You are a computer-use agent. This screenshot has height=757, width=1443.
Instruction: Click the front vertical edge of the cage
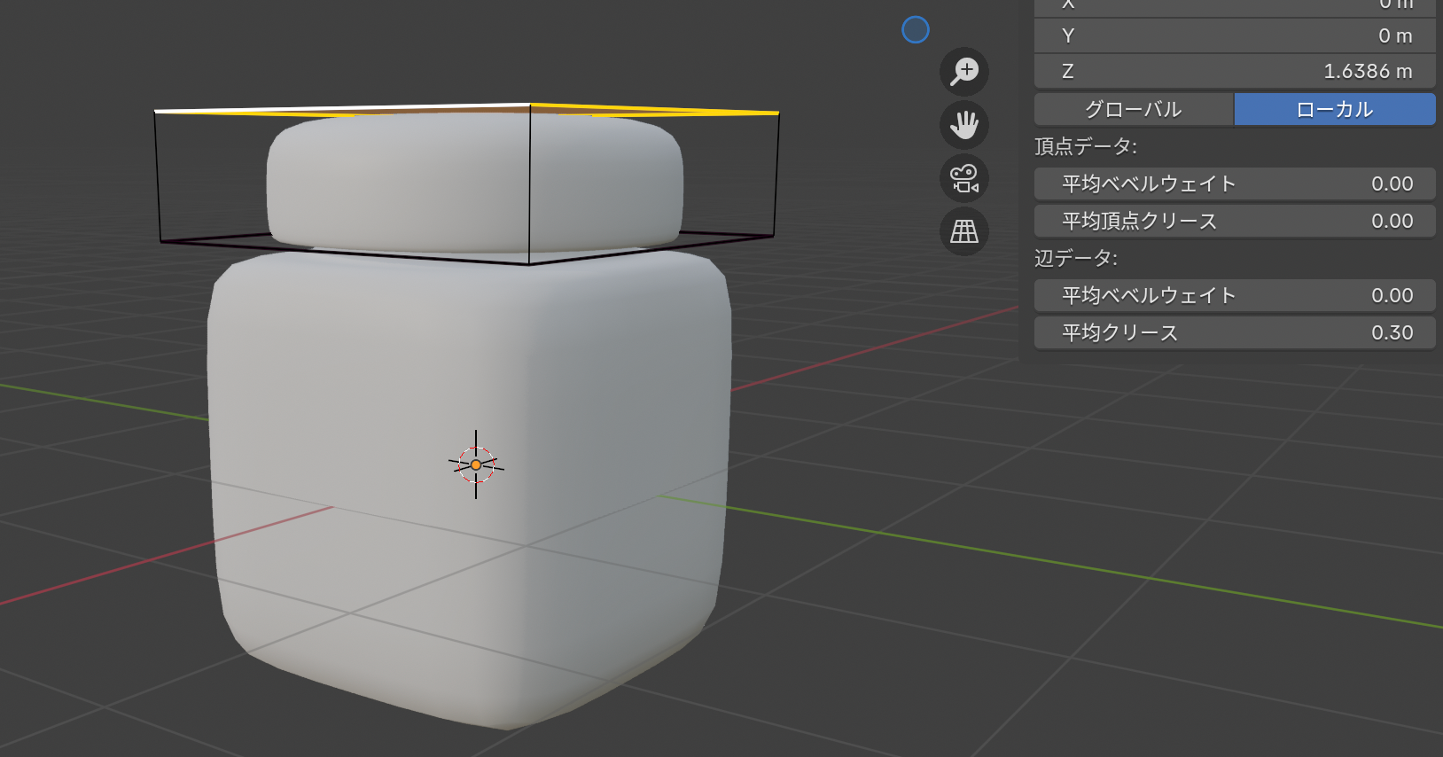[x=530, y=186]
